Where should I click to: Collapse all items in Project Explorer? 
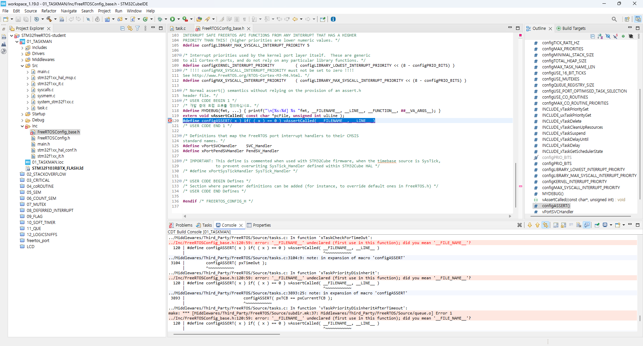pos(122,28)
